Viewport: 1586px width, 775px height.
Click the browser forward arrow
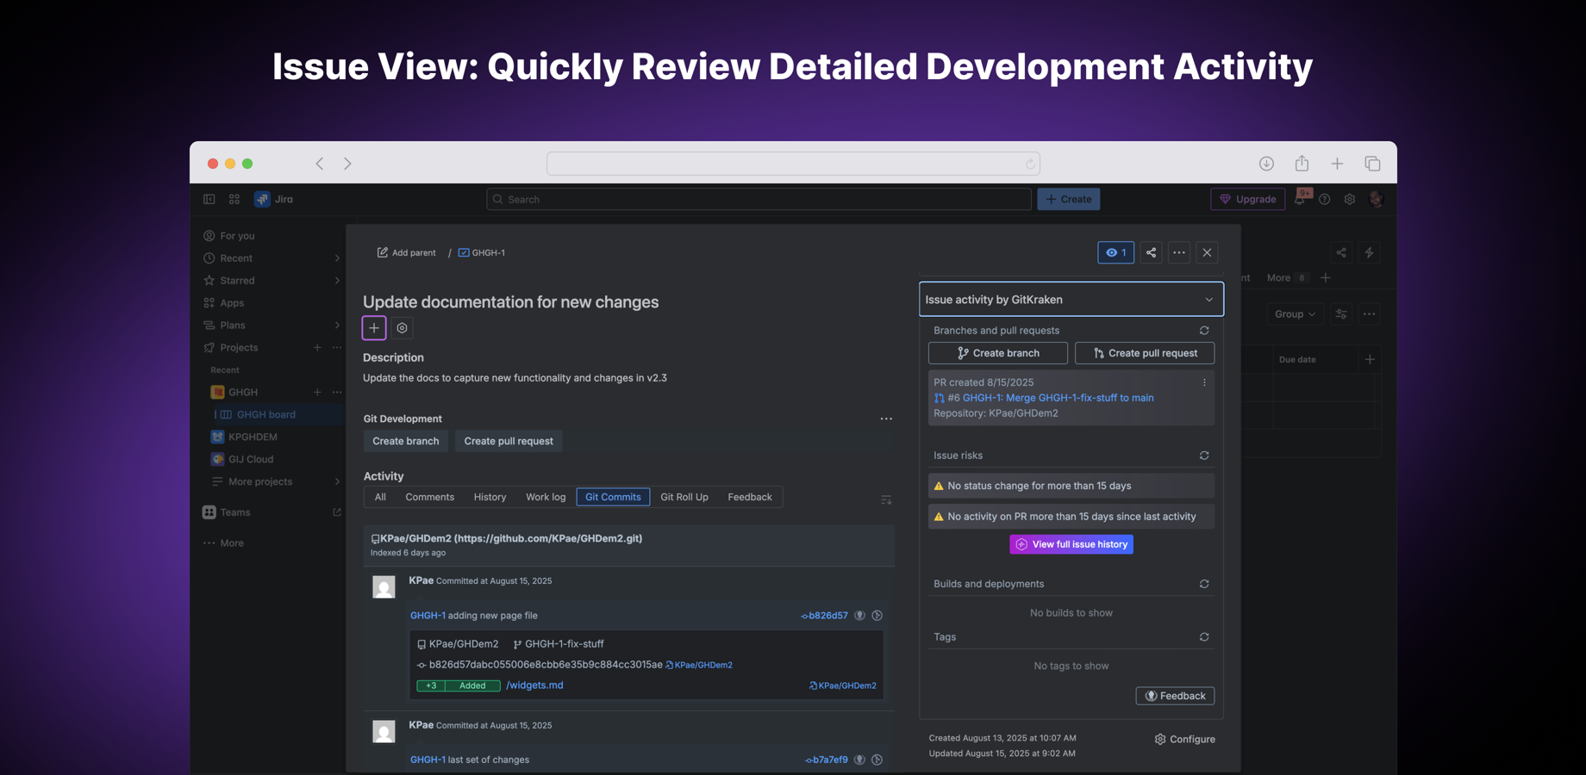347,164
